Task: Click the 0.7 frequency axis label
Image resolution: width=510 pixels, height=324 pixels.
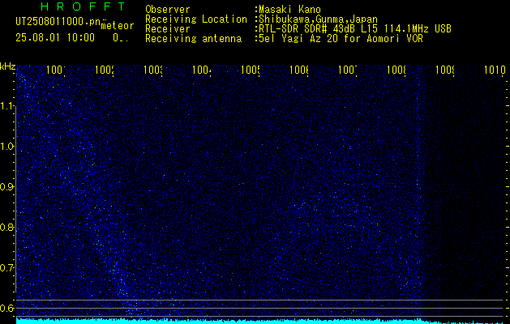Action: 6,268
